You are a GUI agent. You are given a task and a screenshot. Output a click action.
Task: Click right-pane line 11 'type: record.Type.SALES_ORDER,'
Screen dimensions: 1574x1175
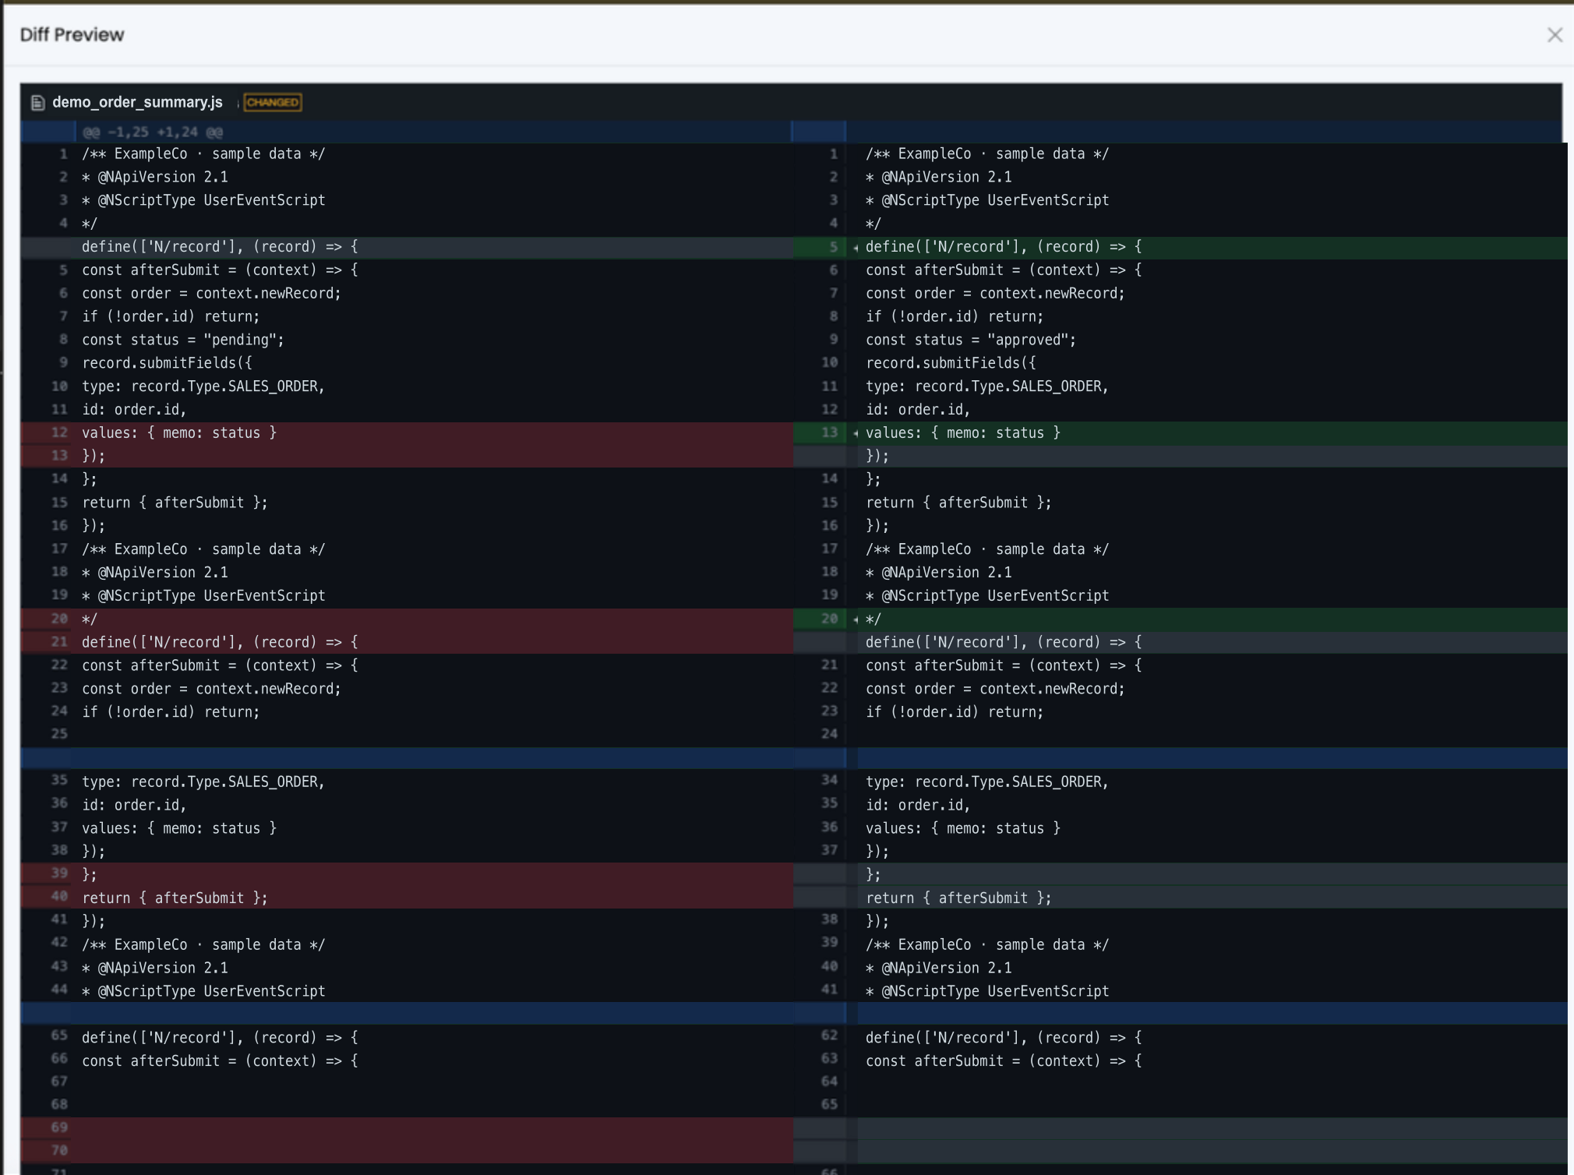(x=987, y=386)
